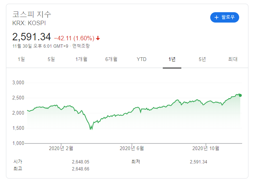
Task: Click the 면책조항 disclaimer link
Action: tap(81, 46)
